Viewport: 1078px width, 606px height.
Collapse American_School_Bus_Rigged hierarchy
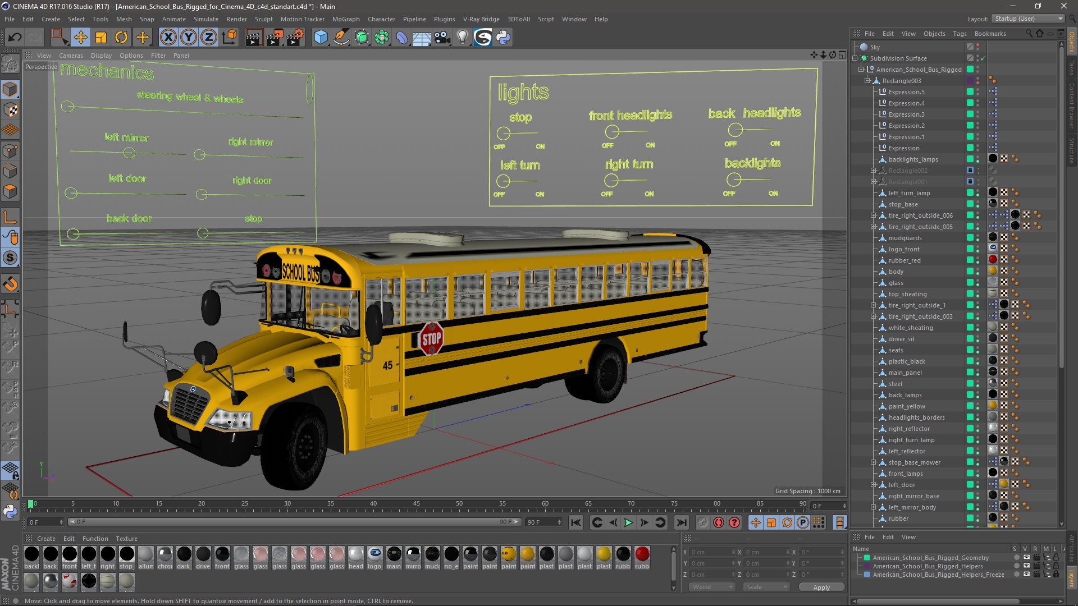point(861,70)
